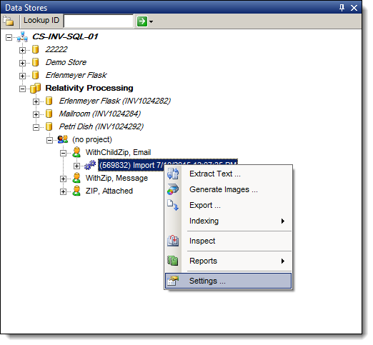Open the Indexing submenu

click(228, 221)
